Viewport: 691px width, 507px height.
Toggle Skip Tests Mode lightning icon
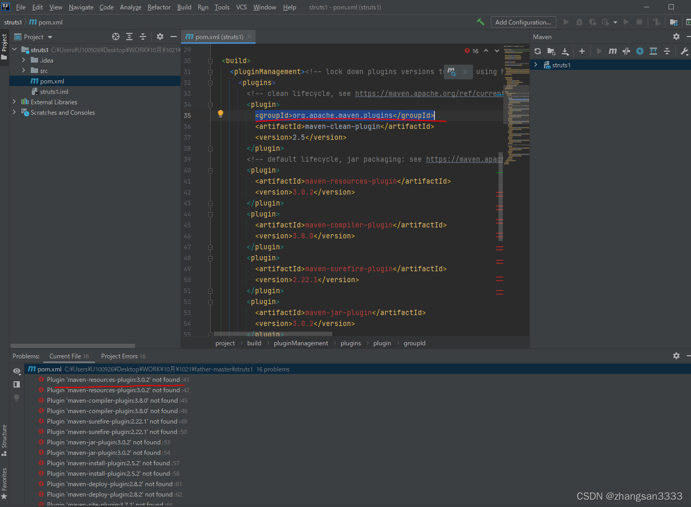pyautogui.click(x=640, y=51)
